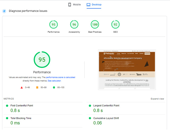
Task: Click the 'Accessibility' category label
Action: pyautogui.click(x=74, y=32)
